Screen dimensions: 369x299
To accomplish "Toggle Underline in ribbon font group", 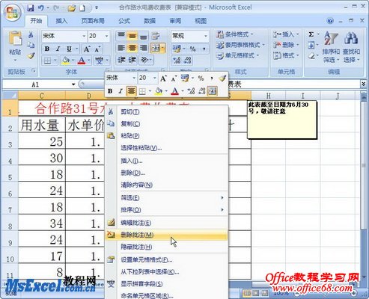I will click(69, 49).
